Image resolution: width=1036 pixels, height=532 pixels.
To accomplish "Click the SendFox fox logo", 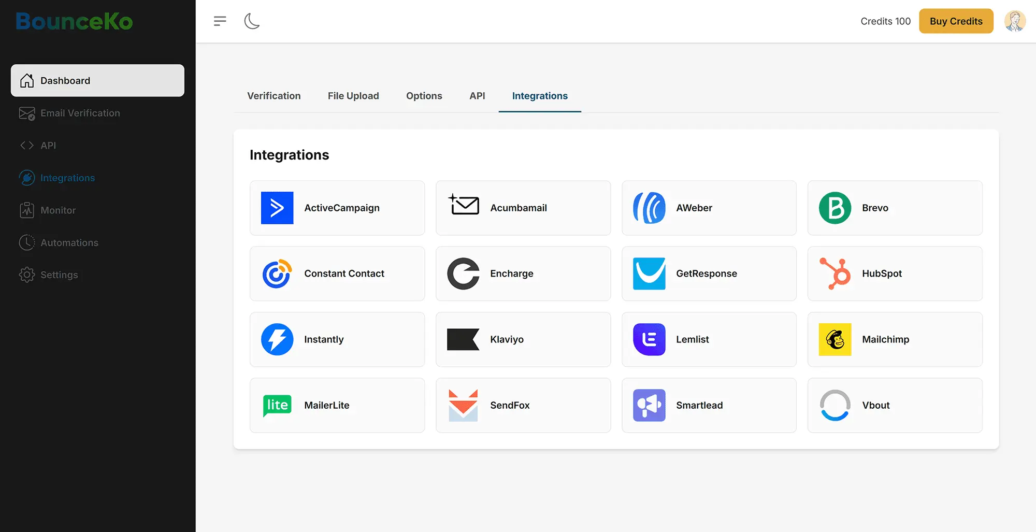I will coord(463,405).
